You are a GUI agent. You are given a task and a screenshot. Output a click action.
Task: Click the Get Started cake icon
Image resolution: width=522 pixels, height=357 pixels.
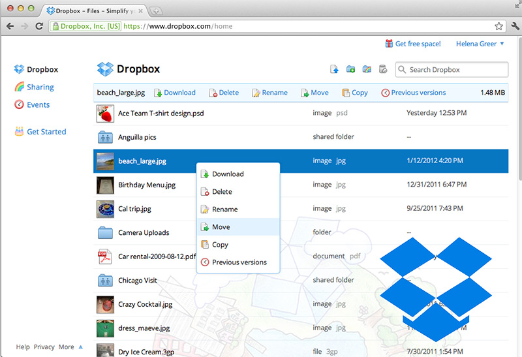(x=19, y=131)
